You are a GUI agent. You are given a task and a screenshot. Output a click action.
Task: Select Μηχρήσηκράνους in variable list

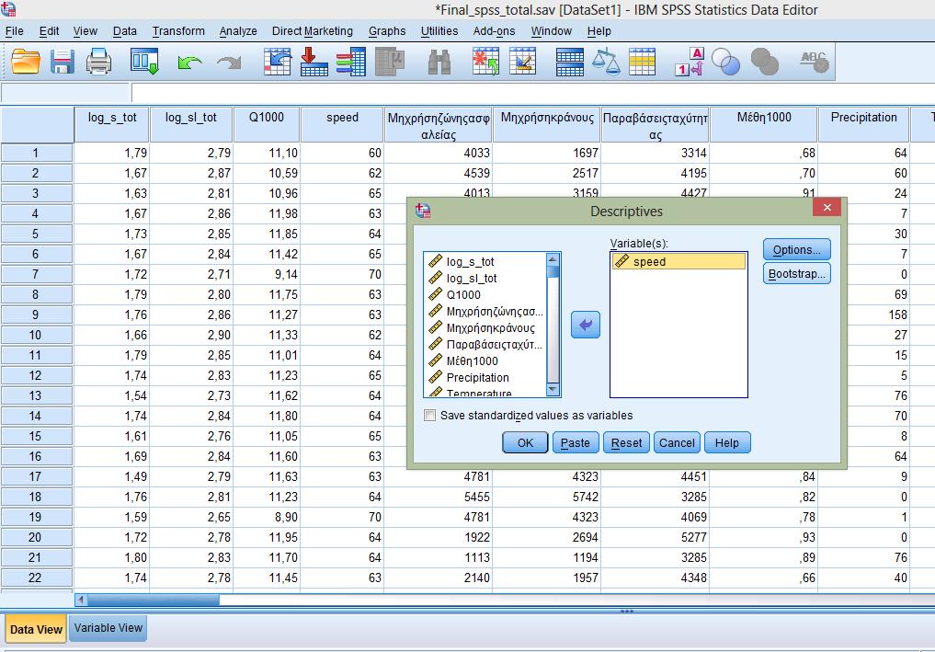tap(485, 327)
